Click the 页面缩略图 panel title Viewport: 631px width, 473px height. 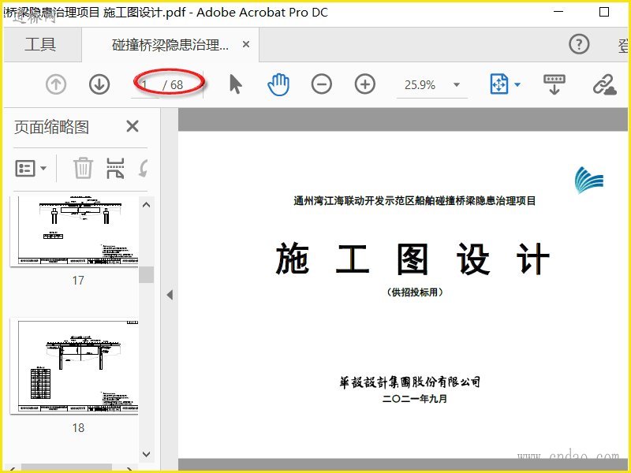pyautogui.click(x=51, y=127)
